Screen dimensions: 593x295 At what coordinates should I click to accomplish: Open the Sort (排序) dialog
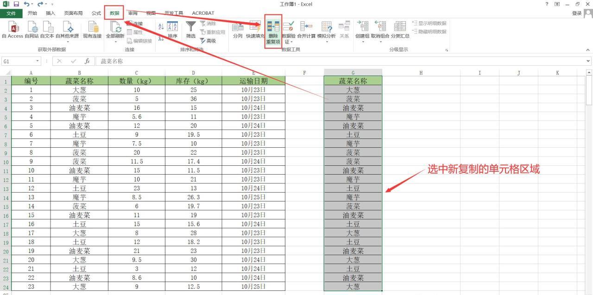[172, 31]
